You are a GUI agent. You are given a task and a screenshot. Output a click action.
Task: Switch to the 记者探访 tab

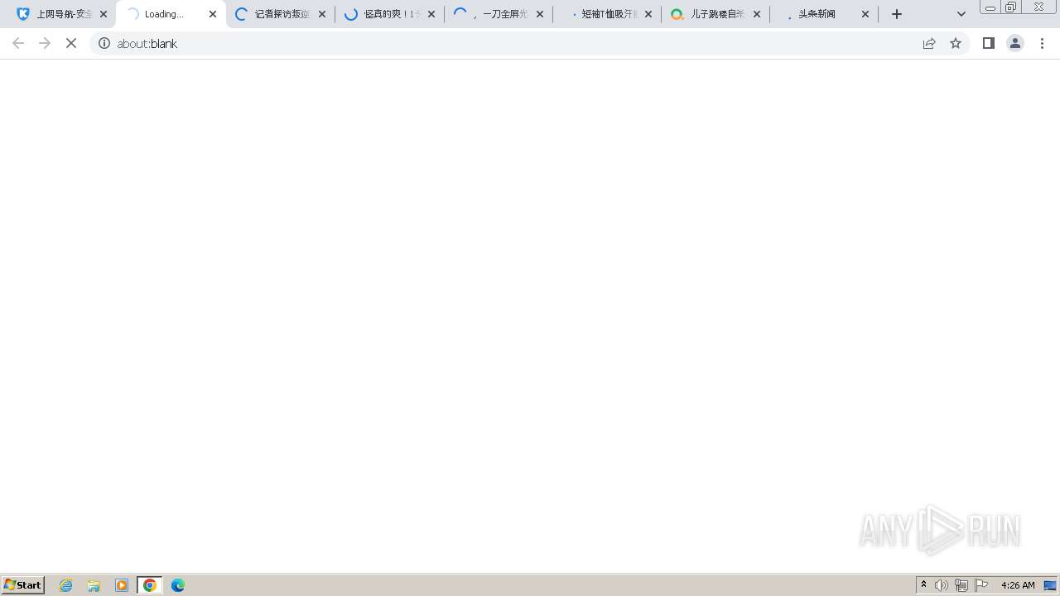[280, 14]
